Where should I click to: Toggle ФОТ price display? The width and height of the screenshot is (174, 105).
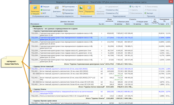pos(43,13)
